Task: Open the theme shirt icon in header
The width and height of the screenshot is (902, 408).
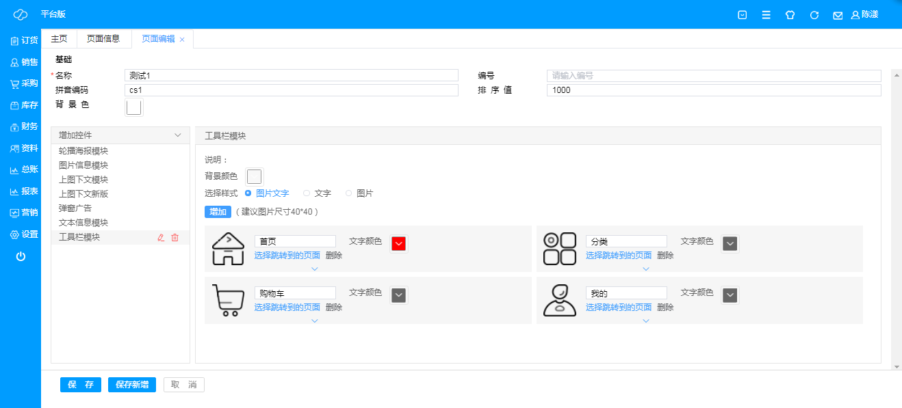Action: pyautogui.click(x=790, y=15)
